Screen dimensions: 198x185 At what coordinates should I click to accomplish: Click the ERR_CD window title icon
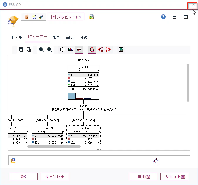click(x=5, y=4)
